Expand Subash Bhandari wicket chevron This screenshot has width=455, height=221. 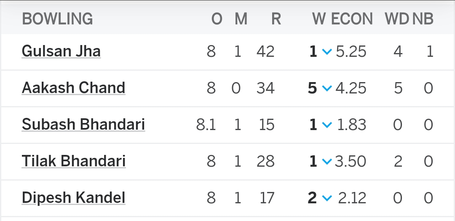[x=327, y=125]
